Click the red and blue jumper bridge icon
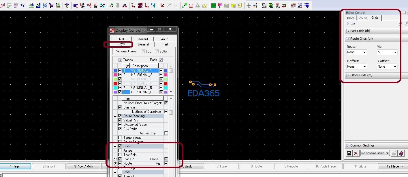Screen dimensions: 408x177 pos(125,5)
